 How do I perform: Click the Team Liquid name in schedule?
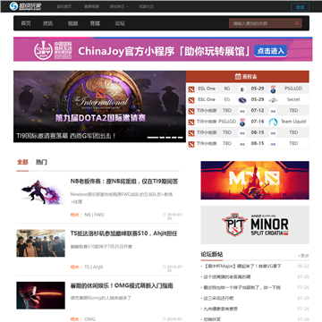(293, 122)
